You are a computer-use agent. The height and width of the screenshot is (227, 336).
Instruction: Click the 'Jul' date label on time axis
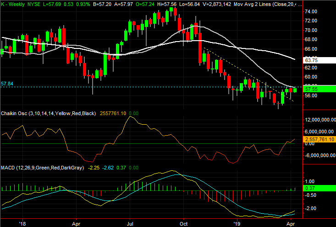tap(132, 224)
